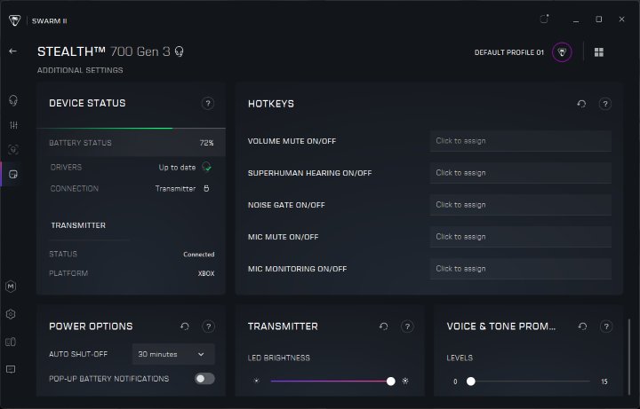Image resolution: width=640 pixels, height=409 pixels.
Task: Reset Hotkeys to default
Action: (581, 104)
